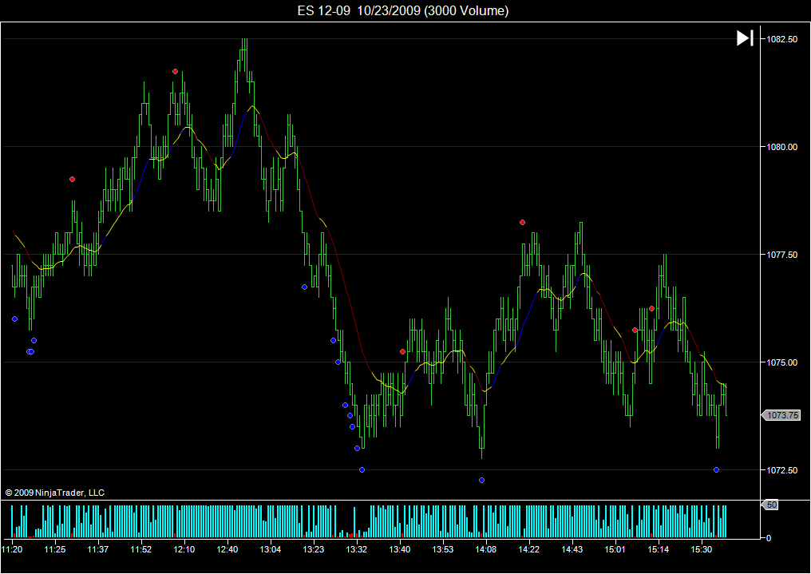The width and height of the screenshot is (811, 574).
Task: Click the 12:40 time axis label
Action: coord(227,549)
